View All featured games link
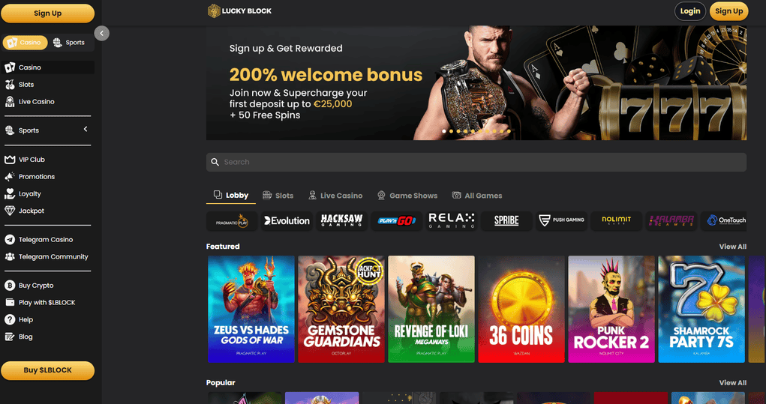The image size is (766, 404). tap(732, 247)
